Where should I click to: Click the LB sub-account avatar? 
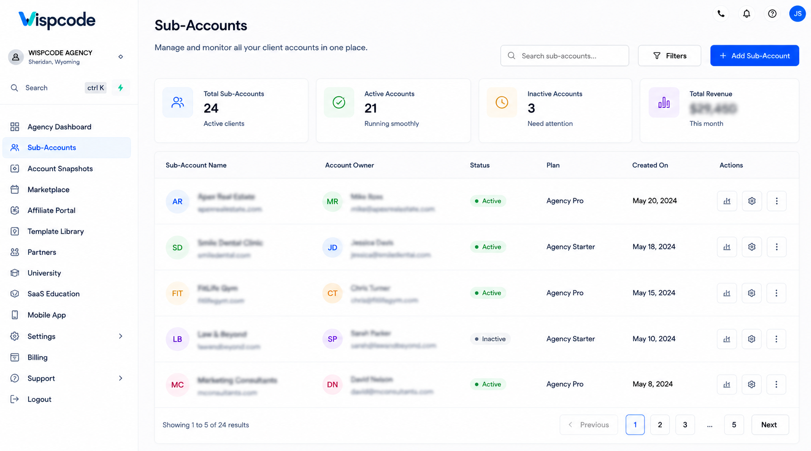pyautogui.click(x=177, y=339)
